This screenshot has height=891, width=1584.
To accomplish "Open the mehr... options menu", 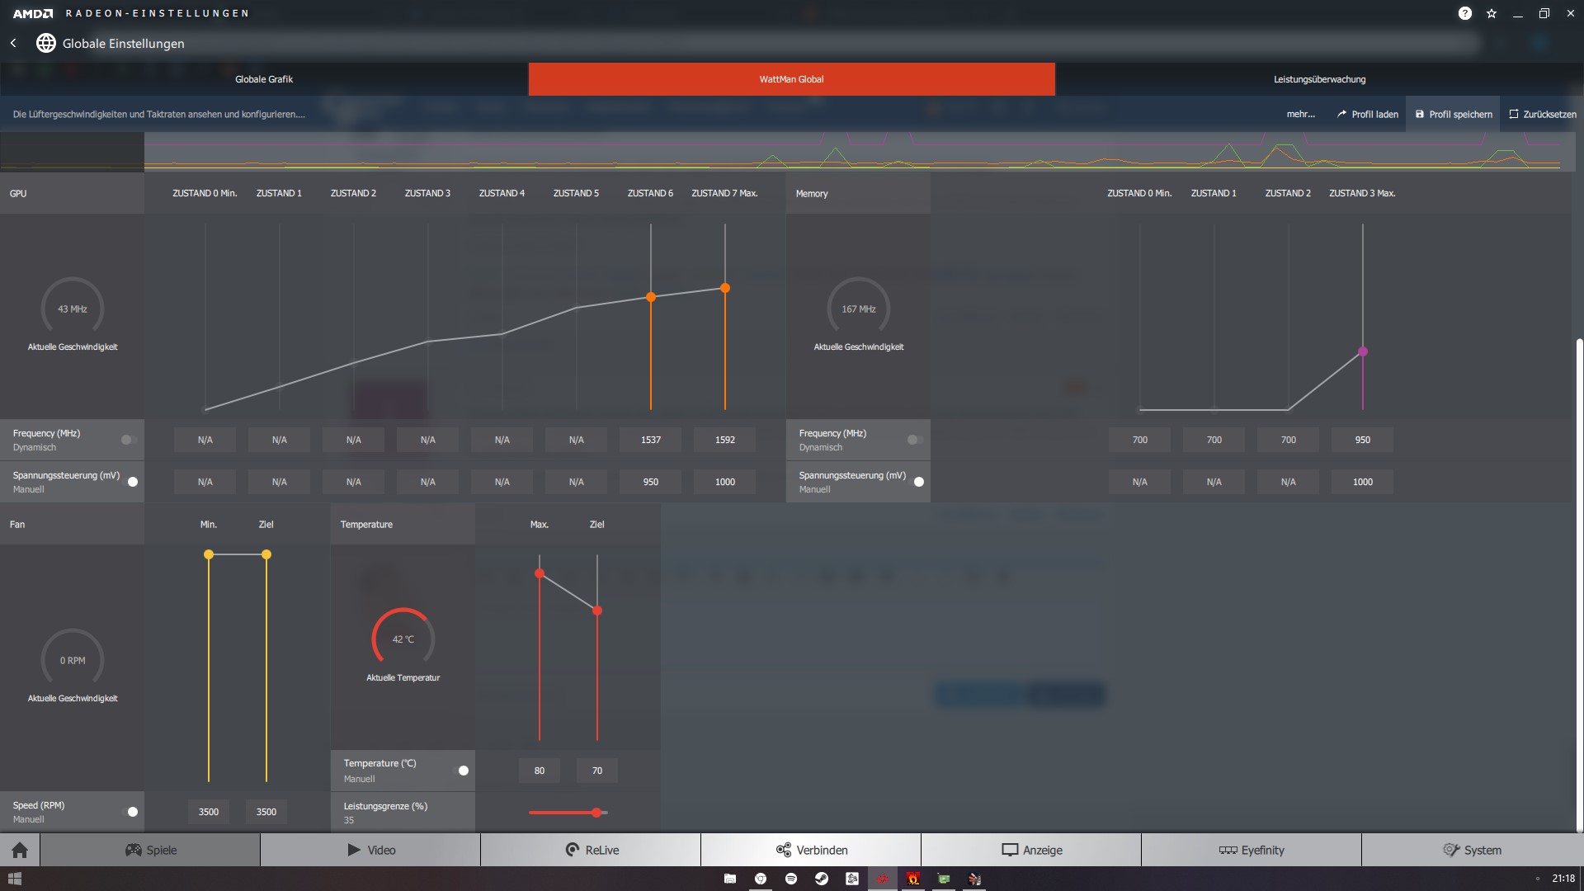I will [x=1301, y=114].
